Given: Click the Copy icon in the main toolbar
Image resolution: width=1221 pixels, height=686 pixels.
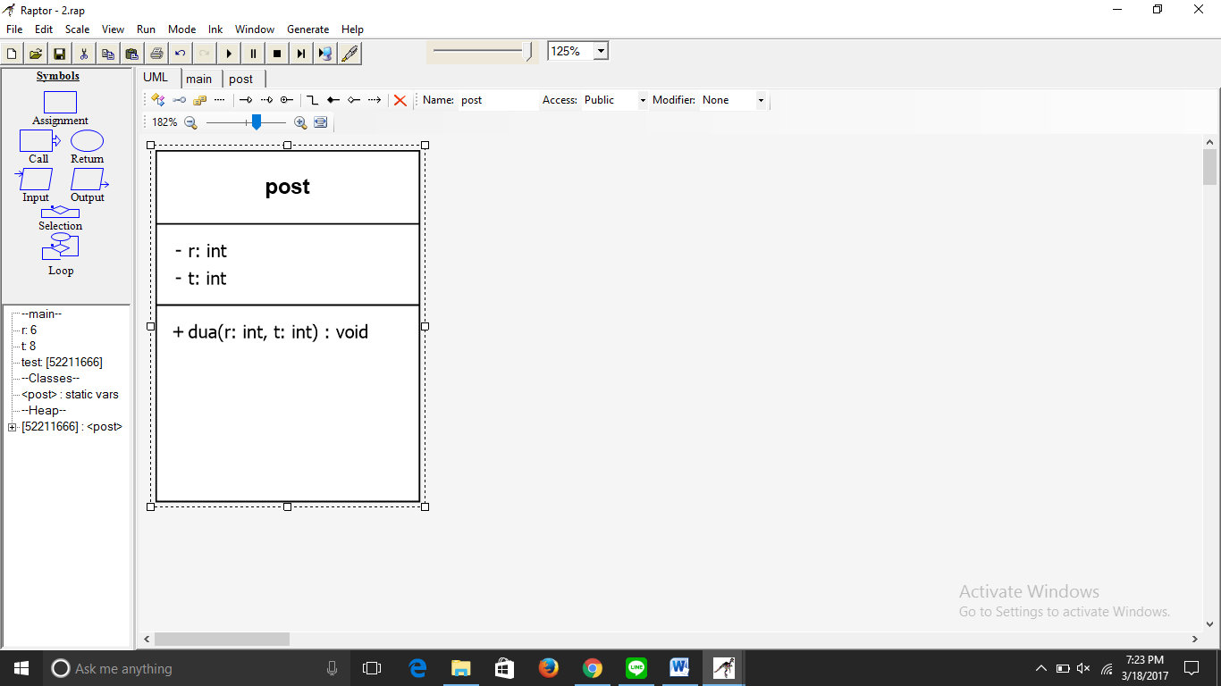Looking at the screenshot, I should pos(108,54).
